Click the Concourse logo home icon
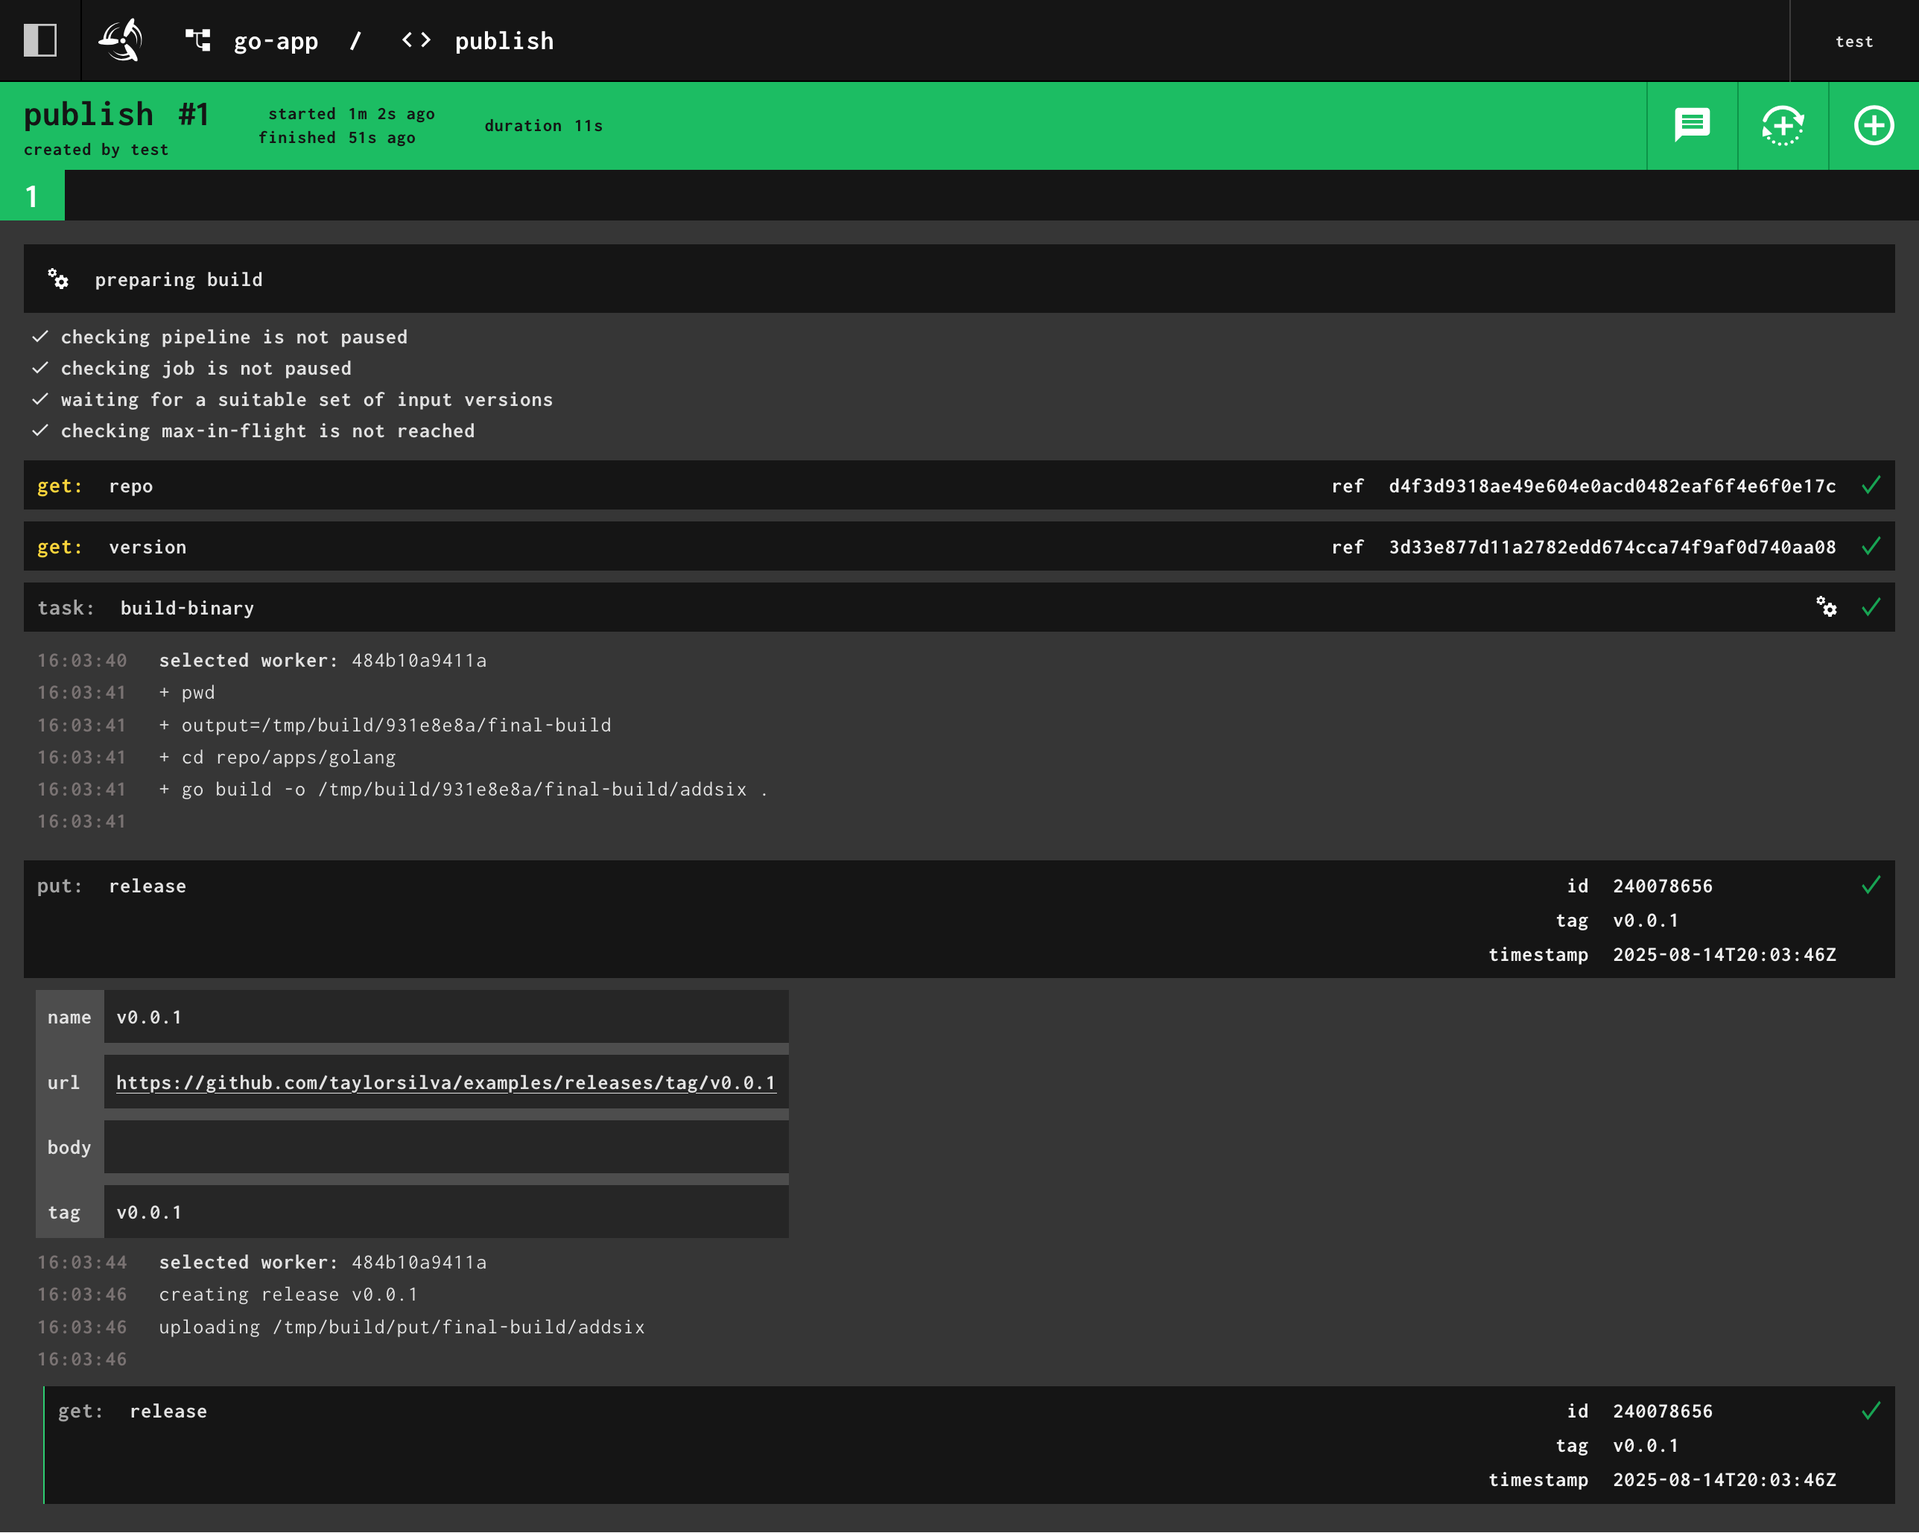Viewport: 1919px width, 1533px height. [x=121, y=40]
